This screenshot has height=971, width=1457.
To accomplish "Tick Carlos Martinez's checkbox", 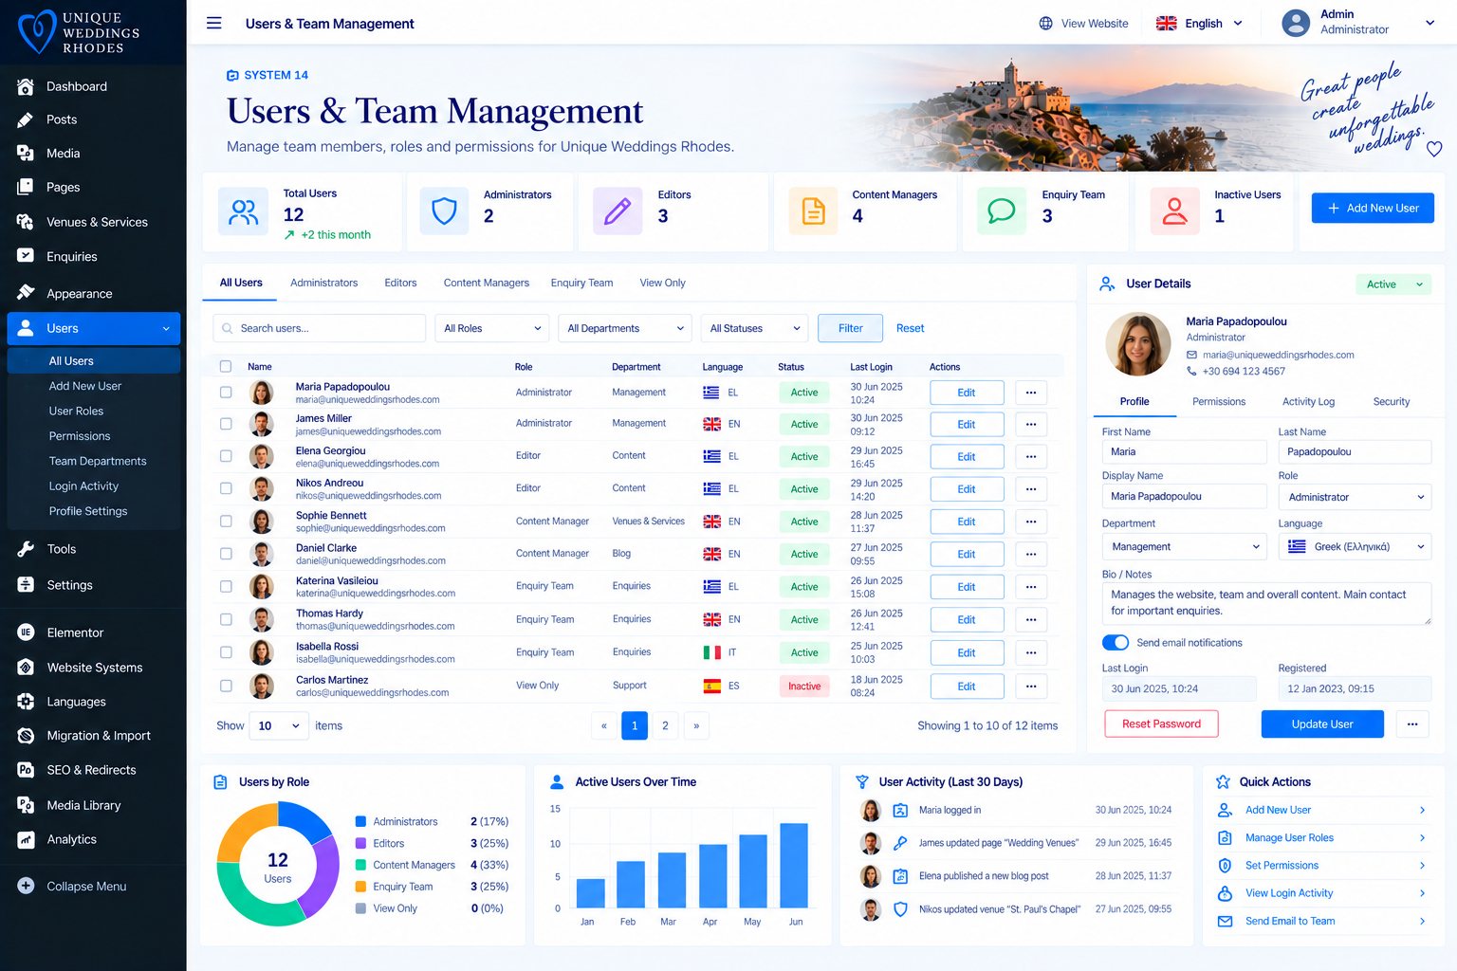I will (226, 686).
